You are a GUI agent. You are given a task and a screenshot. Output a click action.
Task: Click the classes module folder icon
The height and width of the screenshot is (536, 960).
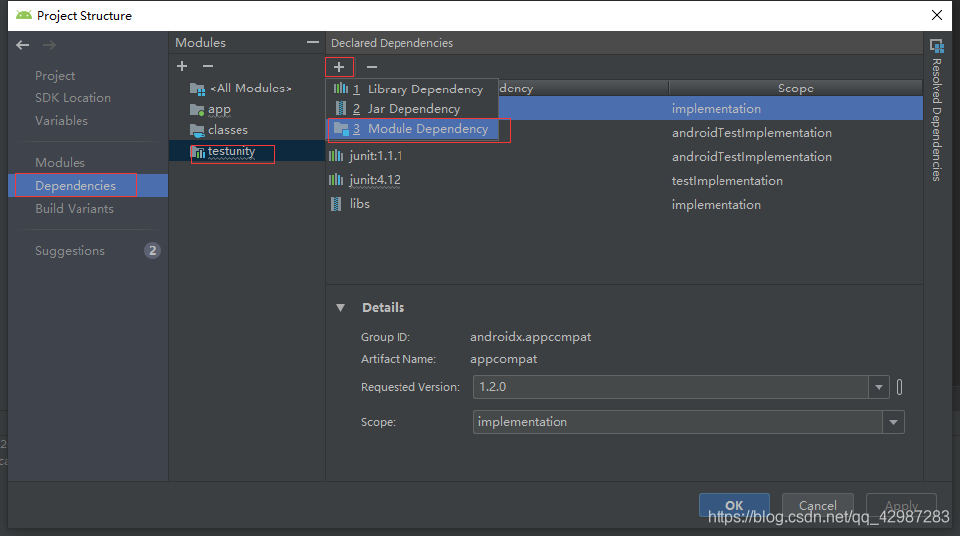tap(197, 130)
